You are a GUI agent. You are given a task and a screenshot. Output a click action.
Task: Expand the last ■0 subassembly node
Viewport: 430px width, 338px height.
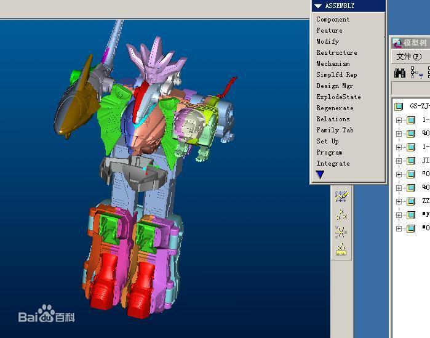click(x=399, y=228)
